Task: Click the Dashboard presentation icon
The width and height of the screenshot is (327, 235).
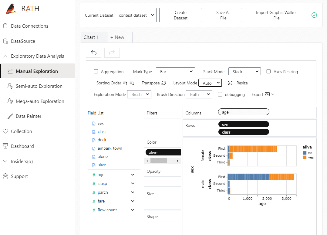Action: point(5,146)
